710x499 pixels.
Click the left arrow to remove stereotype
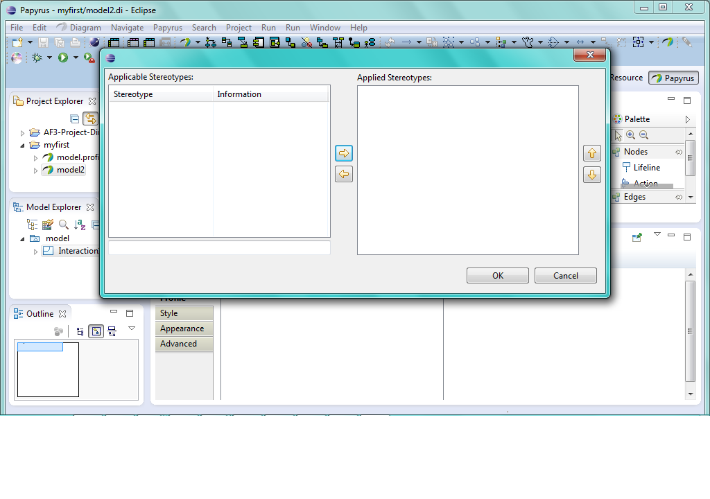coord(343,174)
